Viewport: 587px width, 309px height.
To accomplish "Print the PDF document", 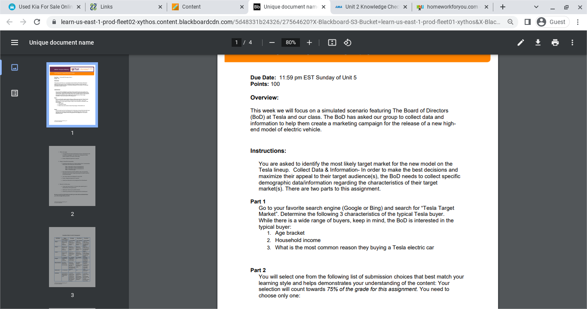I will 555,42.
